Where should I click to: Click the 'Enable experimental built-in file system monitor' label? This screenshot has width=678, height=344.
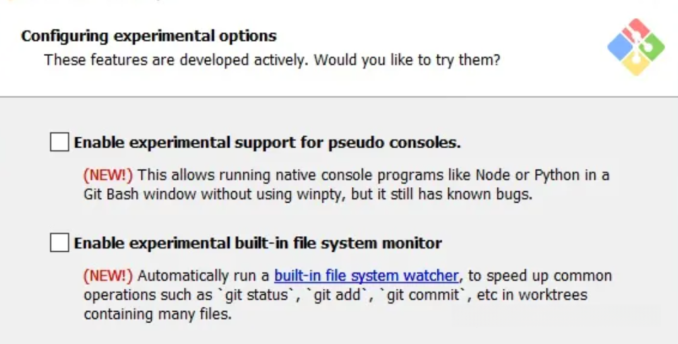click(x=257, y=243)
